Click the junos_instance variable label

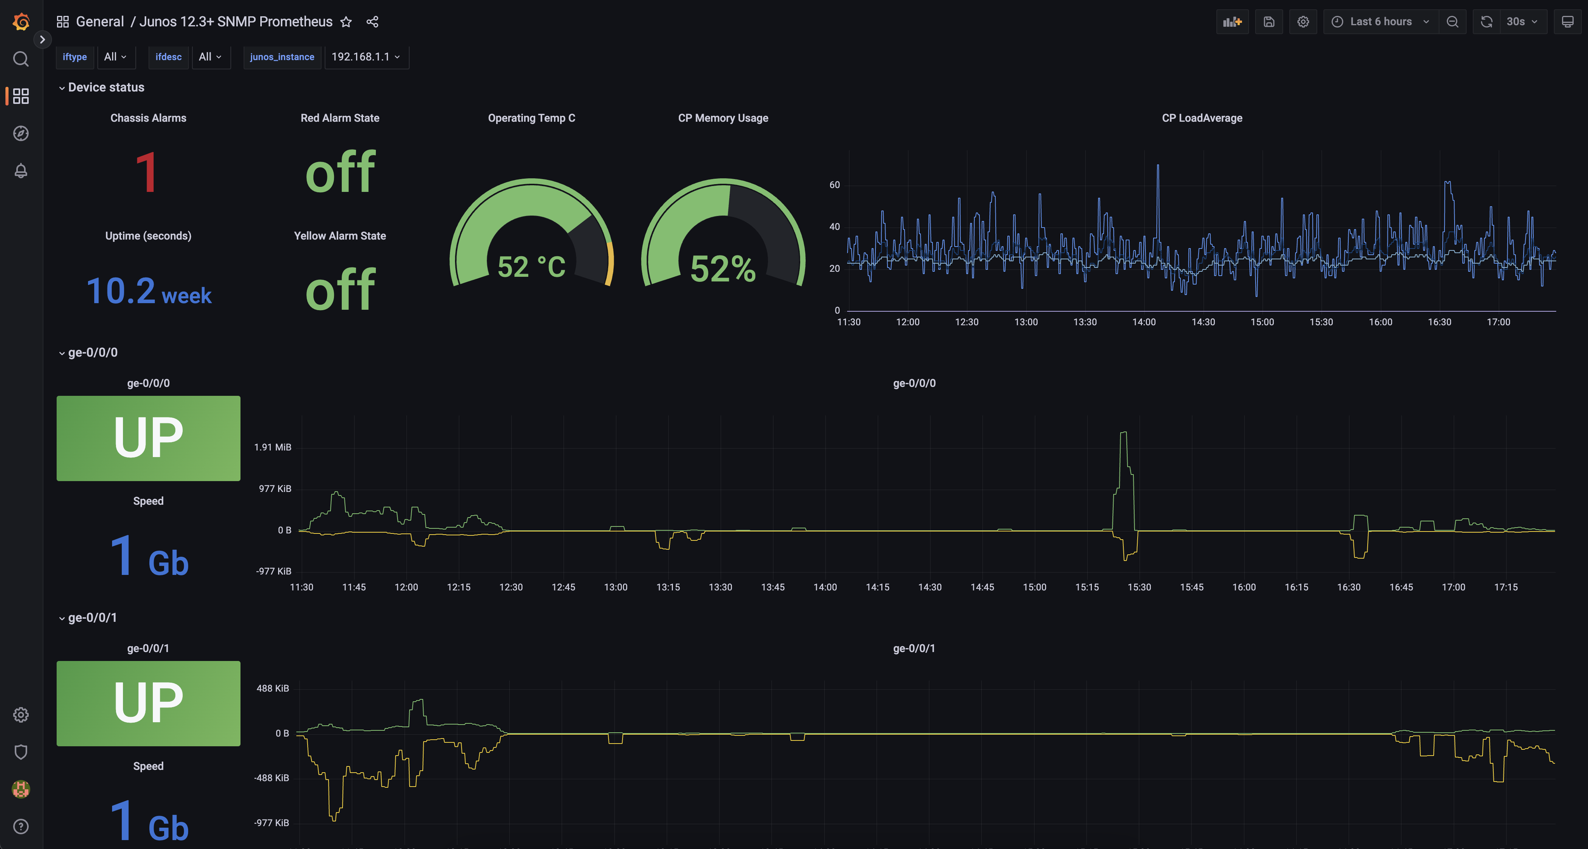282,57
